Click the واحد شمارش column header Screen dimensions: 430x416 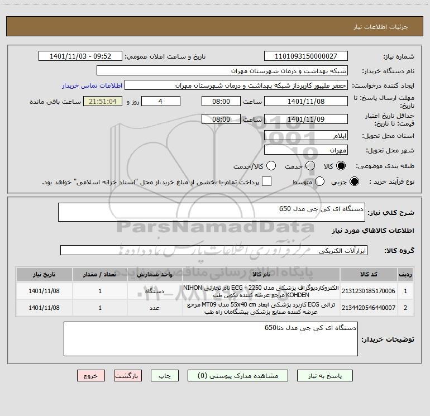155,275
